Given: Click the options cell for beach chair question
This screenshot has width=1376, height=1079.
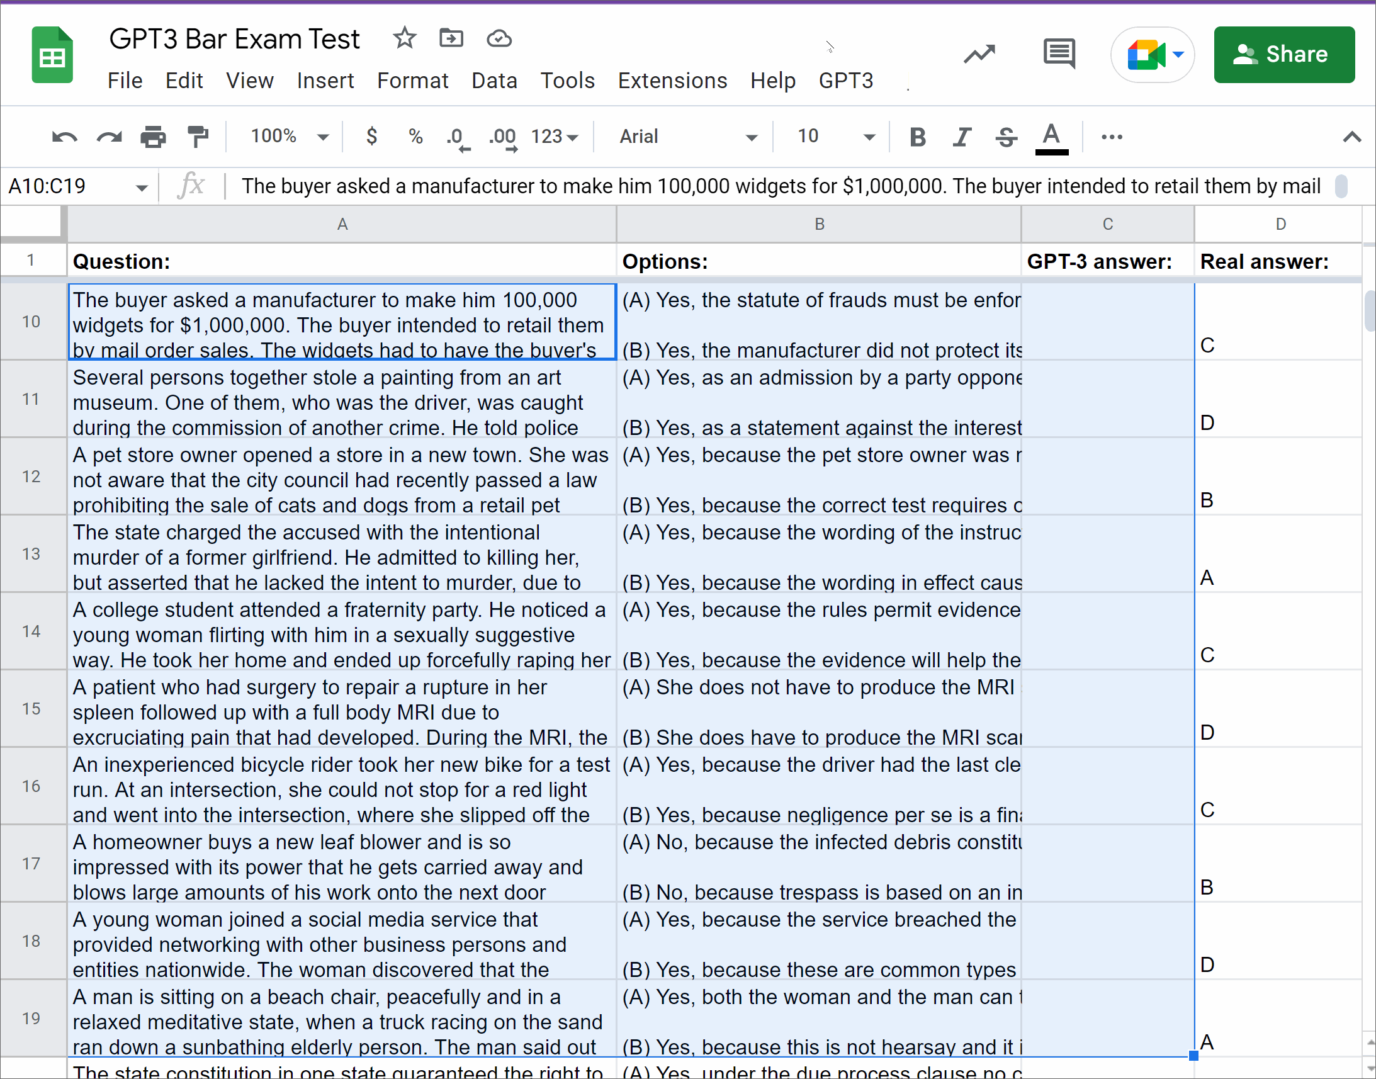Looking at the screenshot, I should [819, 1019].
